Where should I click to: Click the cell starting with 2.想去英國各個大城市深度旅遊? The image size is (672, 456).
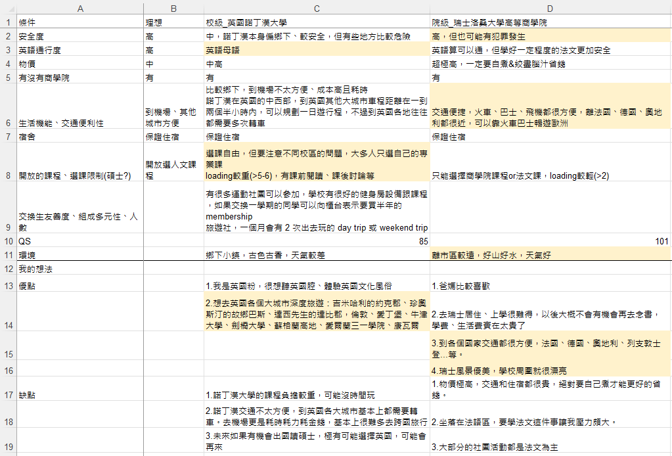317,311
